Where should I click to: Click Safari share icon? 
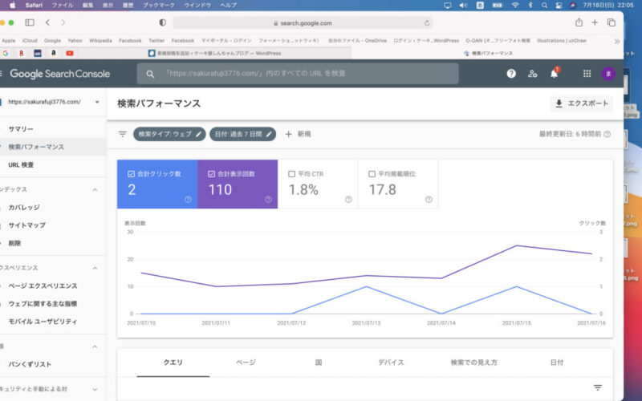(x=579, y=22)
